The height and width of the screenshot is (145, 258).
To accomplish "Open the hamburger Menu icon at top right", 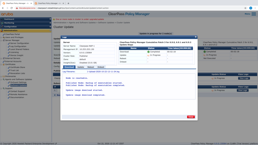I will [253, 14].
